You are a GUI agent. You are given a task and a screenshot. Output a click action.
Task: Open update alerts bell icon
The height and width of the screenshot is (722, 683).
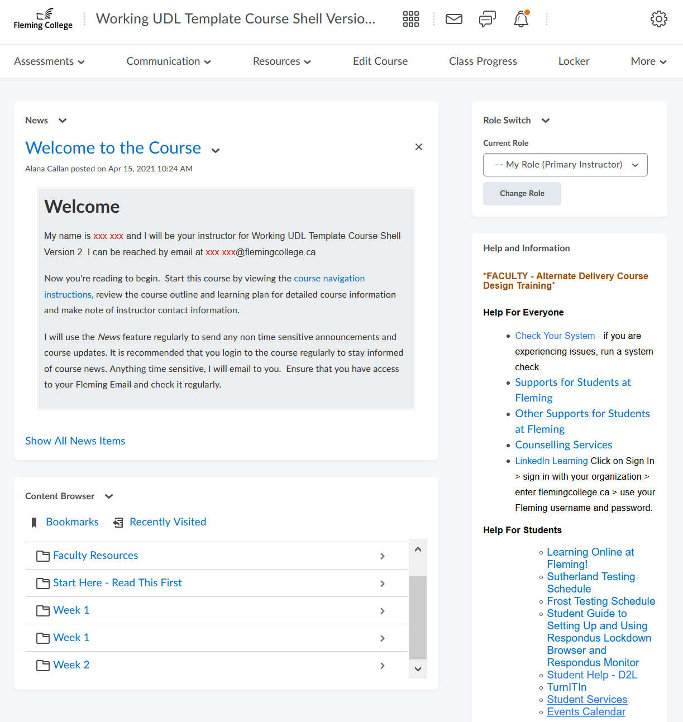click(x=521, y=19)
